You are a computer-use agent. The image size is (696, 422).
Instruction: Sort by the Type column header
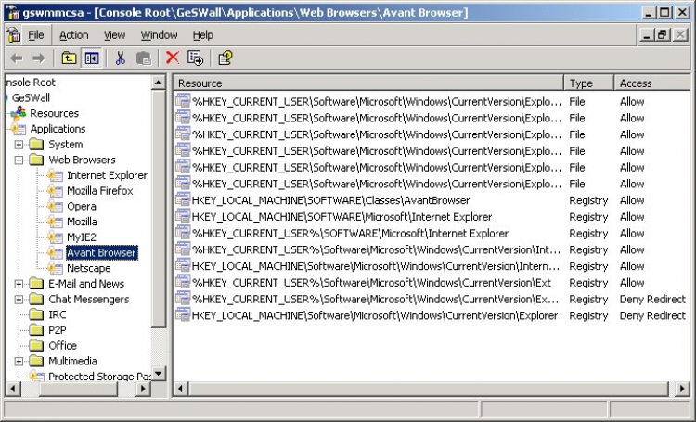pyautogui.click(x=588, y=83)
